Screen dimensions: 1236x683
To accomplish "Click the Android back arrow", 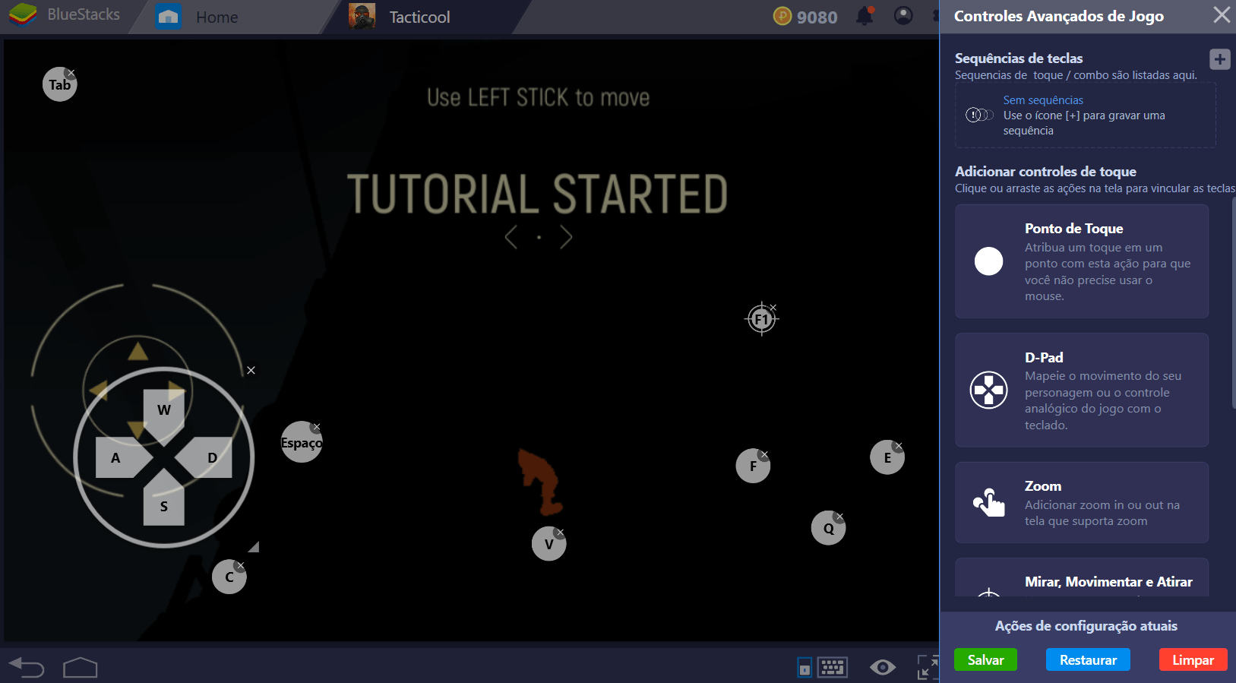I will click(x=27, y=668).
